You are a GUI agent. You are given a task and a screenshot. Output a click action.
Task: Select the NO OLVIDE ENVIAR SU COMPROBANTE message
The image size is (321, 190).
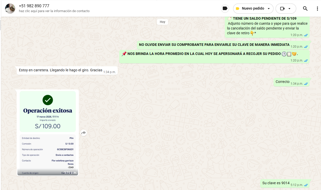pyautogui.click(x=214, y=45)
